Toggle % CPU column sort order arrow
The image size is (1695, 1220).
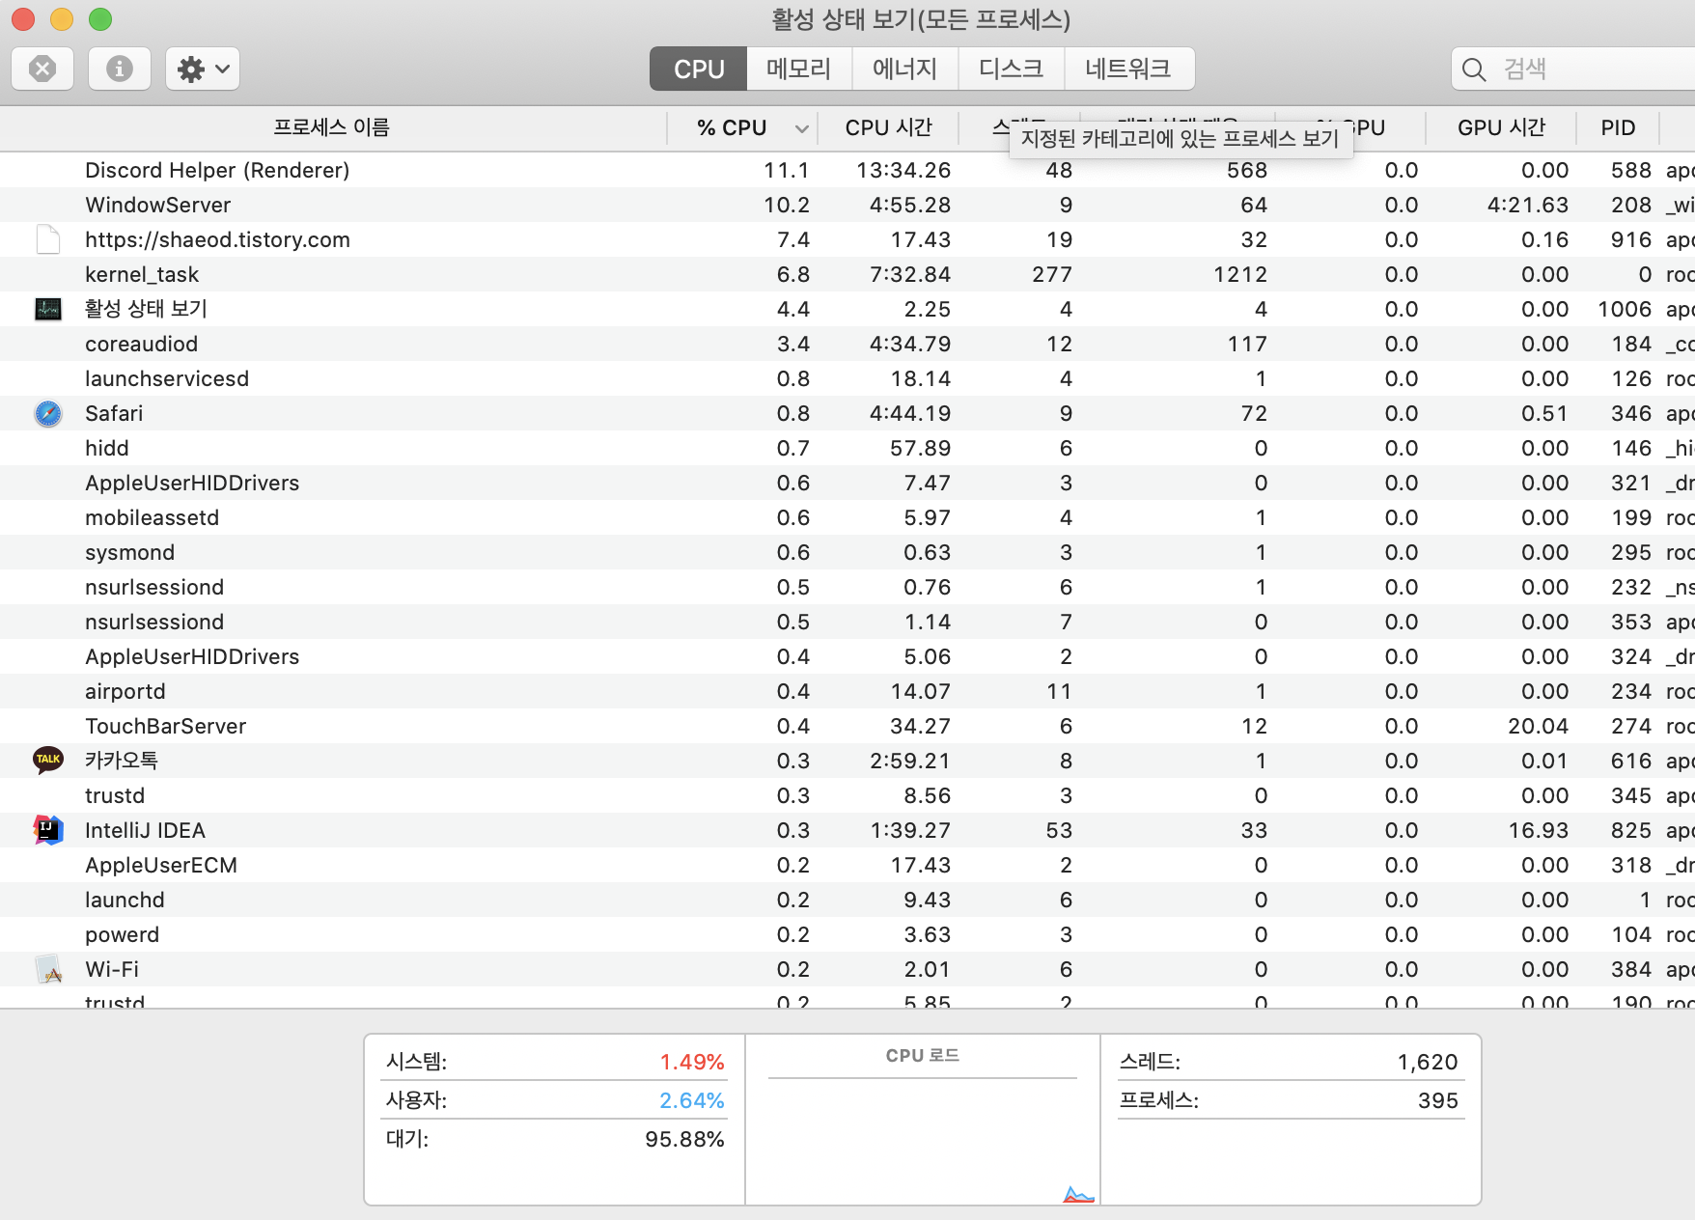click(x=801, y=128)
